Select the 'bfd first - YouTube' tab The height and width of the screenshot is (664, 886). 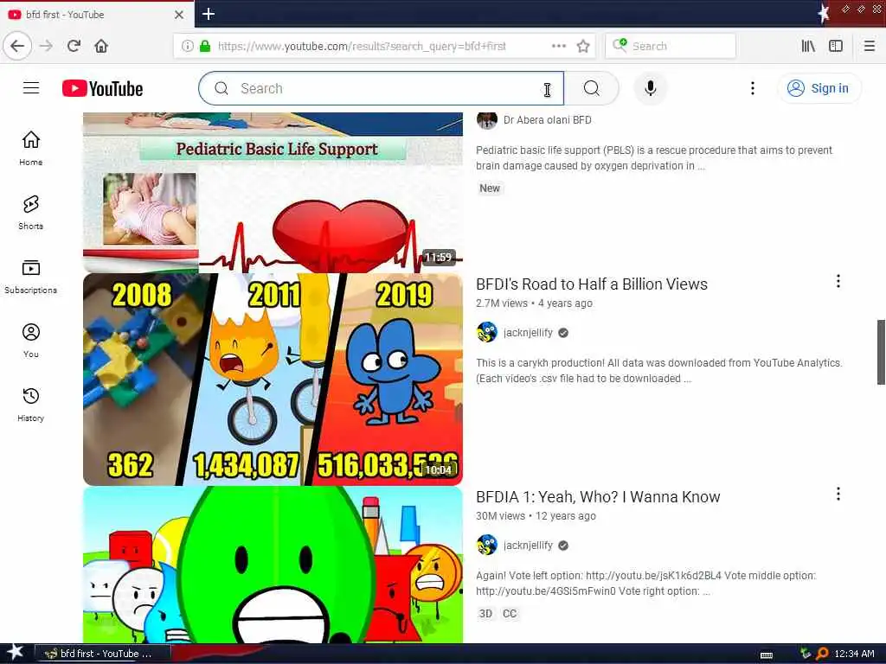[90, 15]
